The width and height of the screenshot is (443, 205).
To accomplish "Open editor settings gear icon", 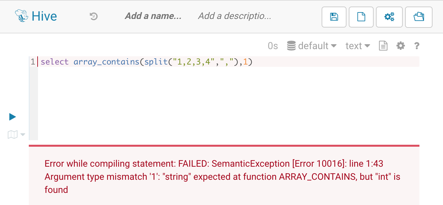I will point(400,46).
